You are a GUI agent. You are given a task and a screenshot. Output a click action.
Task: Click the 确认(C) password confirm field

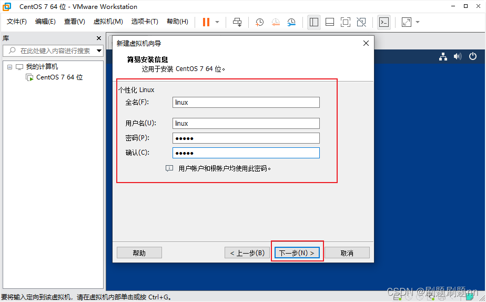pos(246,153)
